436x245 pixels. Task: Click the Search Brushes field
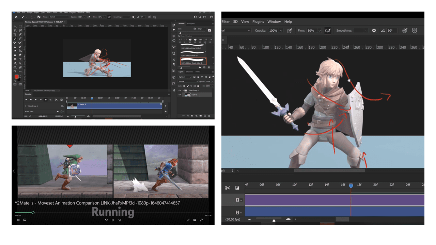[196, 36]
